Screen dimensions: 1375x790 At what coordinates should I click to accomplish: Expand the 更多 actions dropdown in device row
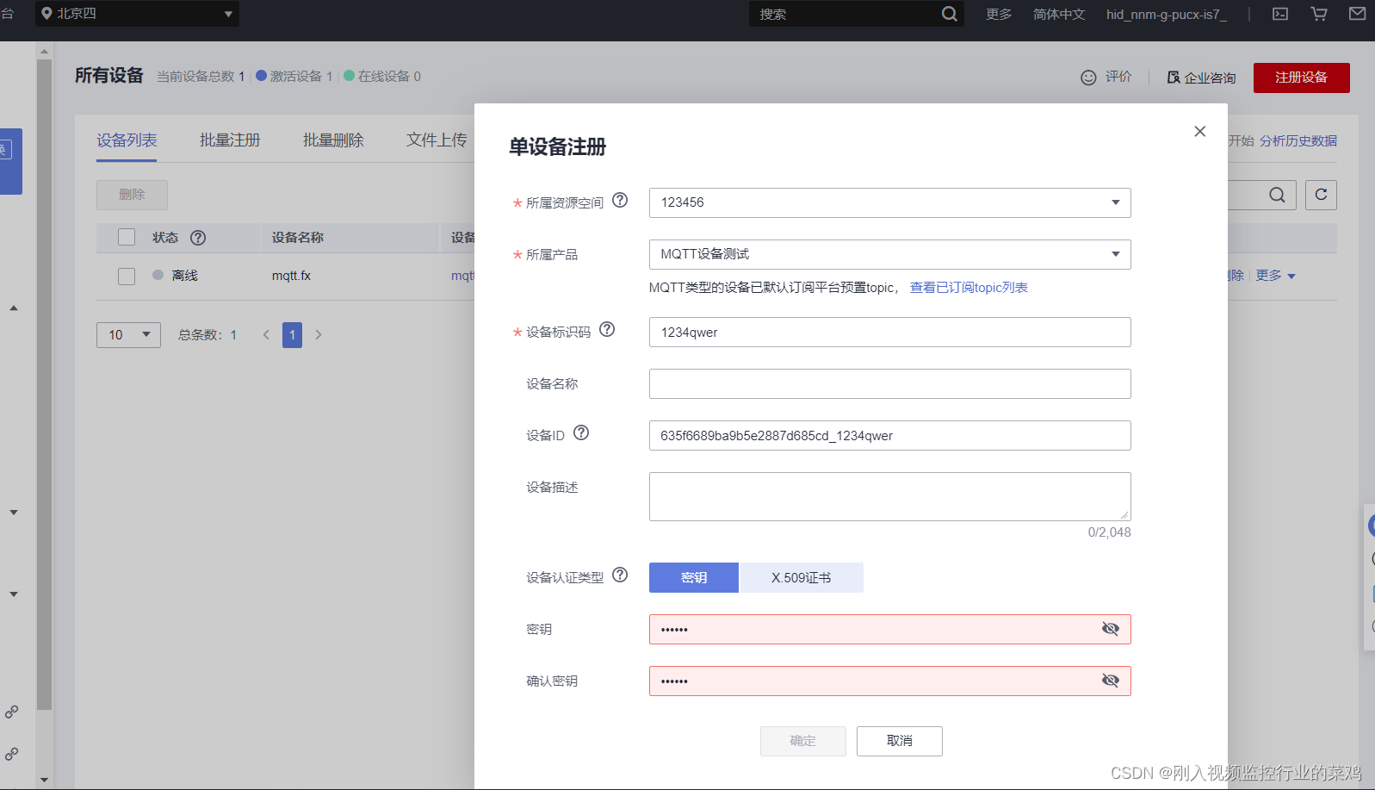[1275, 276]
